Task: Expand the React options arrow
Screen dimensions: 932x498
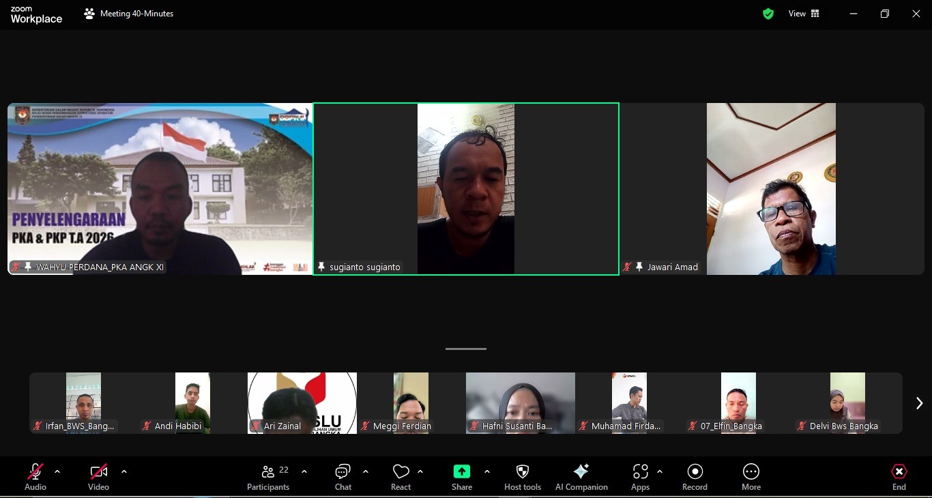Action: click(420, 471)
